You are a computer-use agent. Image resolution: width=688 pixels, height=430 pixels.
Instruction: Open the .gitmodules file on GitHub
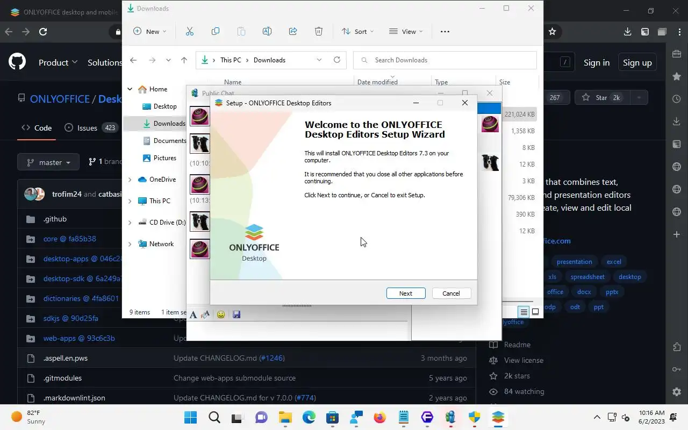[x=62, y=378]
